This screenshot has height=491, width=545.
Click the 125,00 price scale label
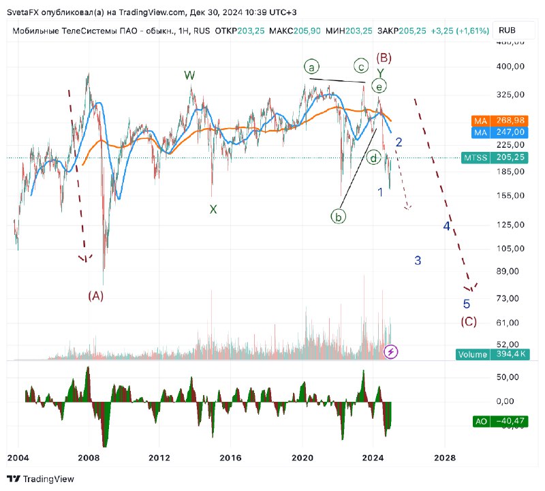point(510,225)
